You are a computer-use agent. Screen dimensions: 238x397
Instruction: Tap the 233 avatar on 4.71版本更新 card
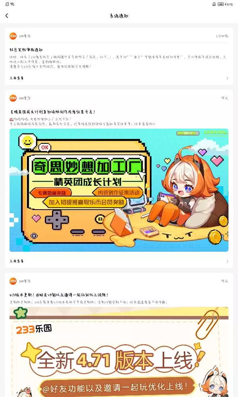[x=13, y=281]
